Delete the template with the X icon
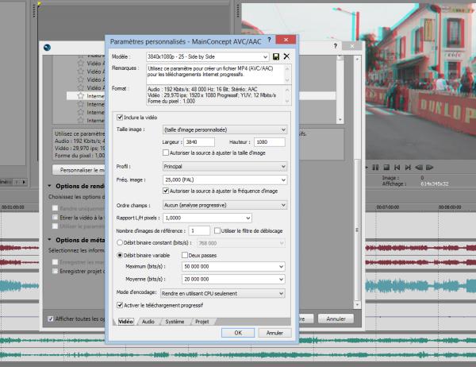The height and width of the screenshot is (367, 476). 286,56
